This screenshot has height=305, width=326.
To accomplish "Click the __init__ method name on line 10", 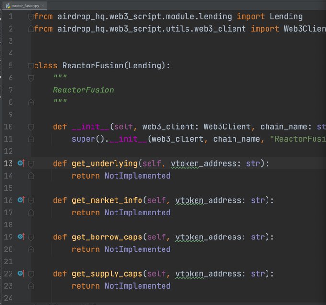I will (x=91, y=127).
